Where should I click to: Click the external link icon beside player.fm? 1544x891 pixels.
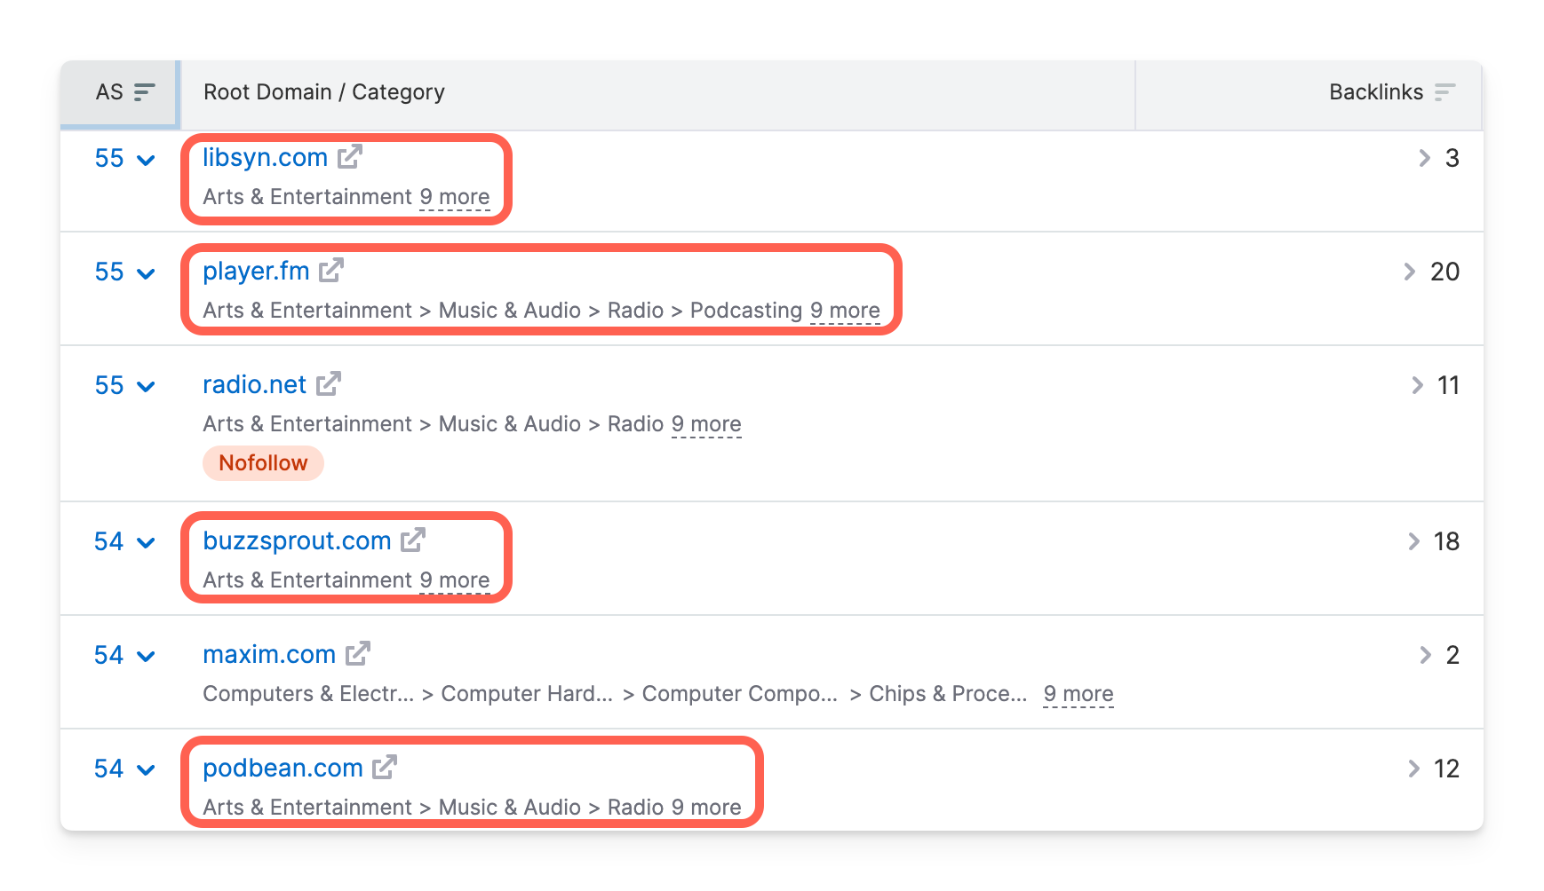point(330,270)
